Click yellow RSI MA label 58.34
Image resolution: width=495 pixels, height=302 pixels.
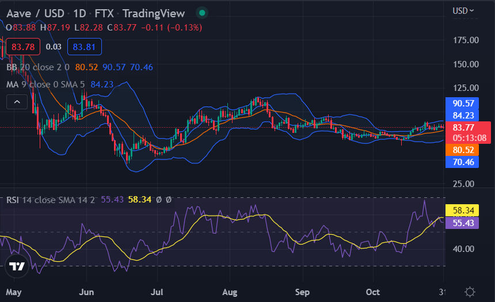tap(462, 210)
